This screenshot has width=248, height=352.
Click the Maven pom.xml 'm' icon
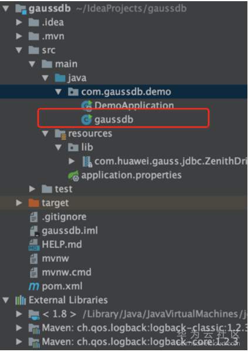(x=34, y=286)
